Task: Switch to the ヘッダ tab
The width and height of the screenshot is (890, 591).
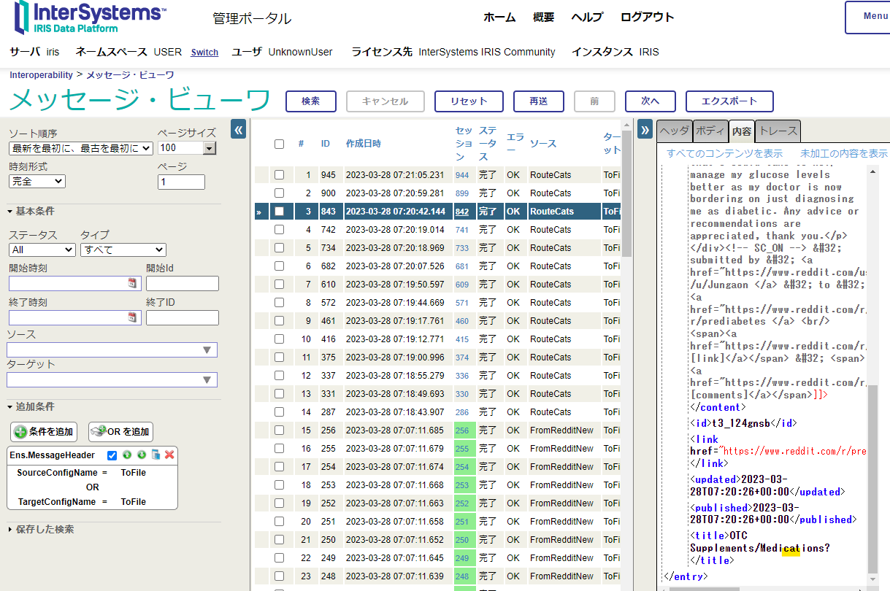Action: [674, 131]
